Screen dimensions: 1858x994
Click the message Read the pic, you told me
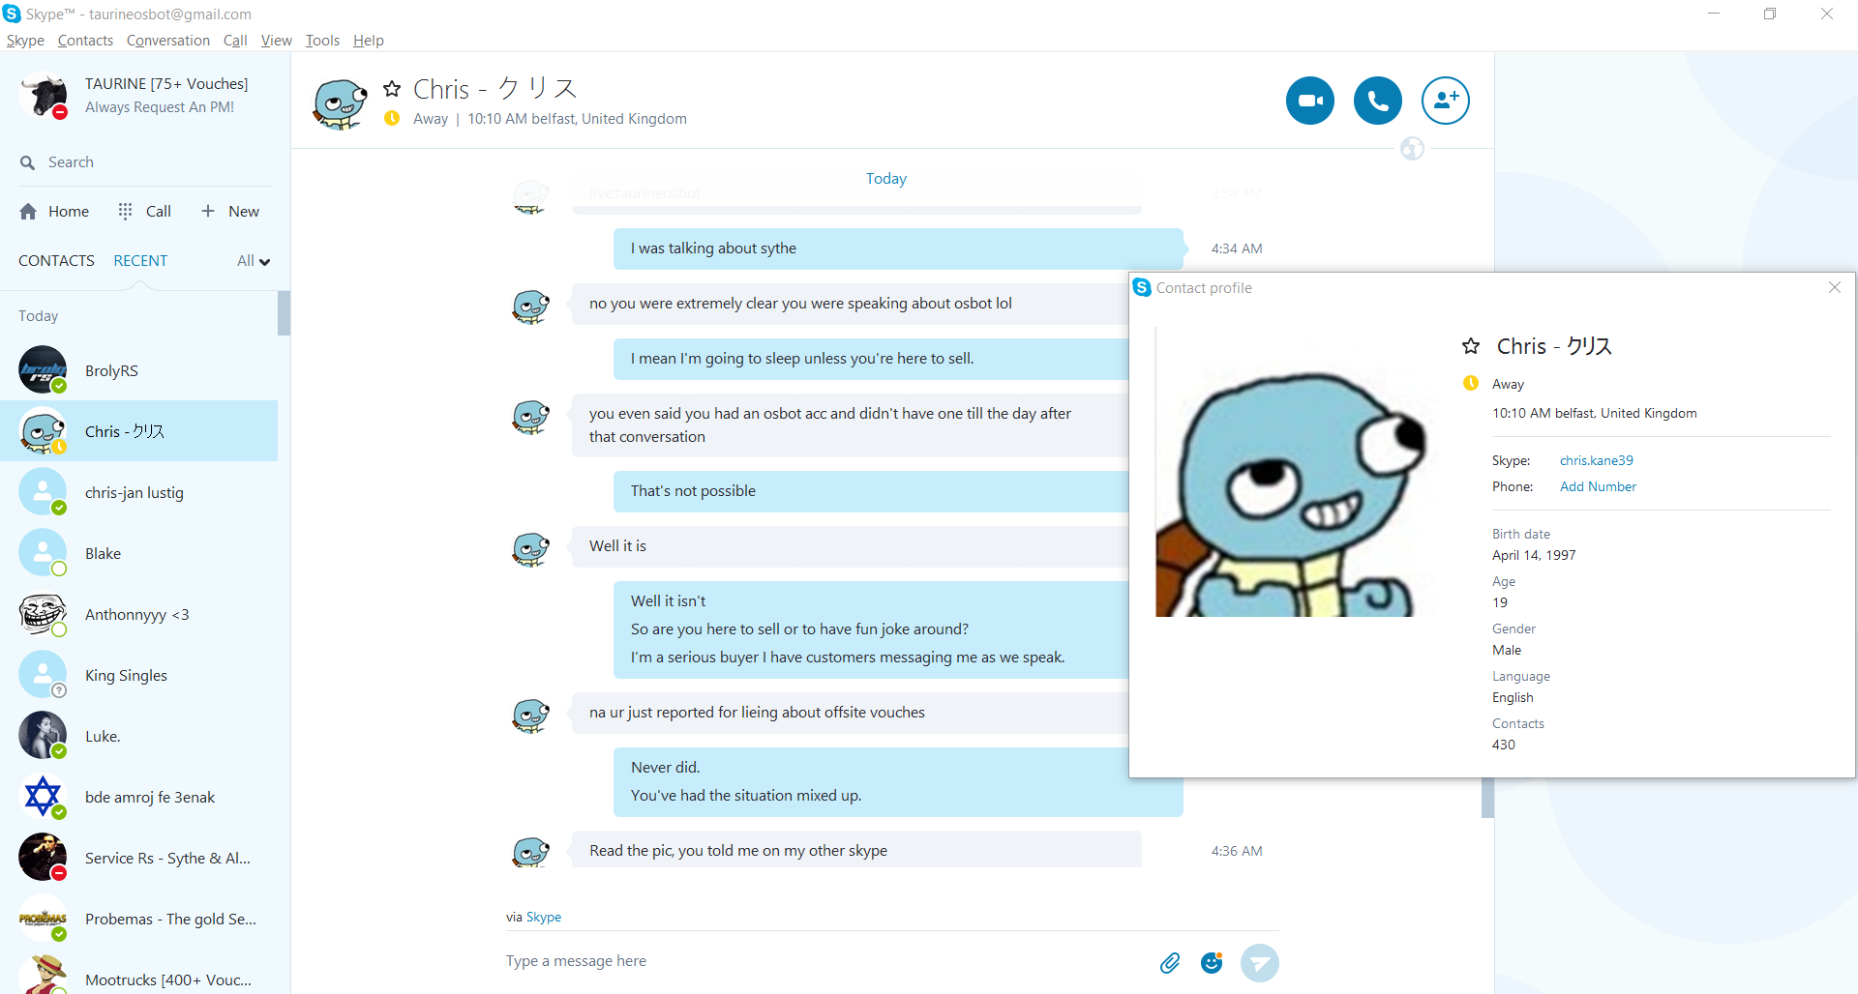tap(856, 851)
